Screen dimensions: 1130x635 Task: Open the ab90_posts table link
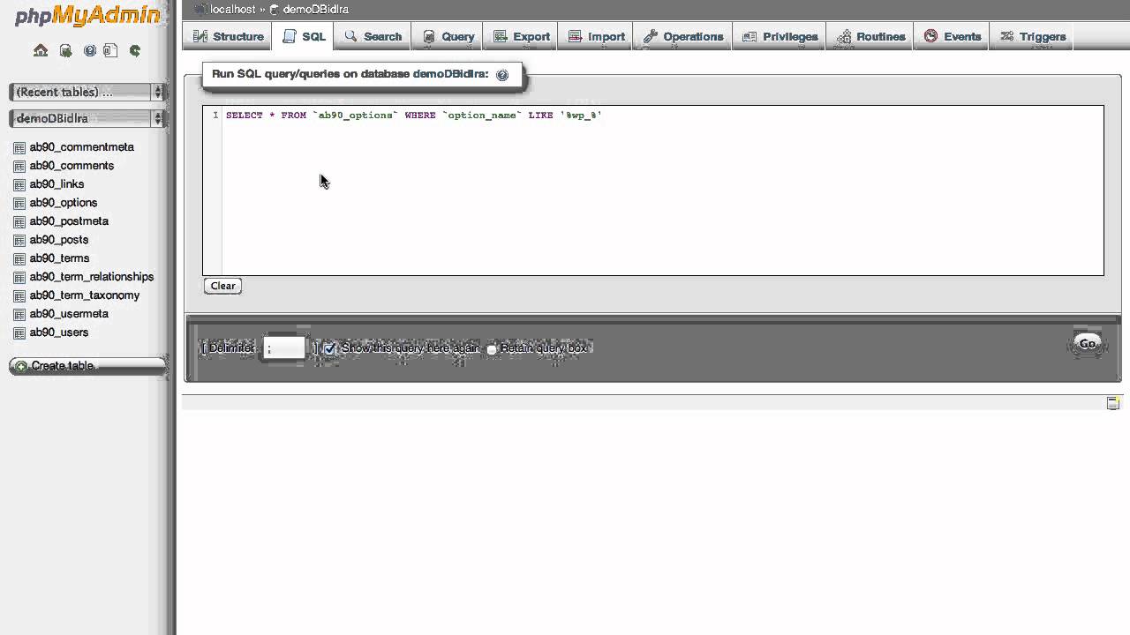point(59,240)
